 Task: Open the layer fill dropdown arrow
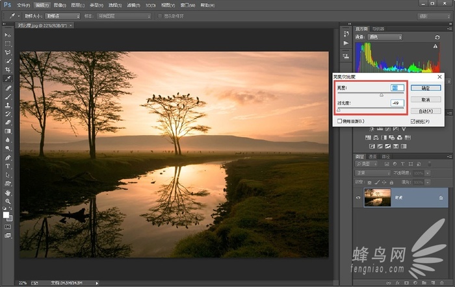[x=428, y=182]
